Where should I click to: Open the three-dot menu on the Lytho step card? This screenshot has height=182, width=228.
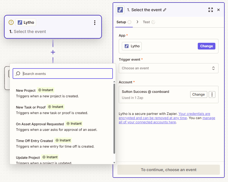pyautogui.click(x=95, y=22)
